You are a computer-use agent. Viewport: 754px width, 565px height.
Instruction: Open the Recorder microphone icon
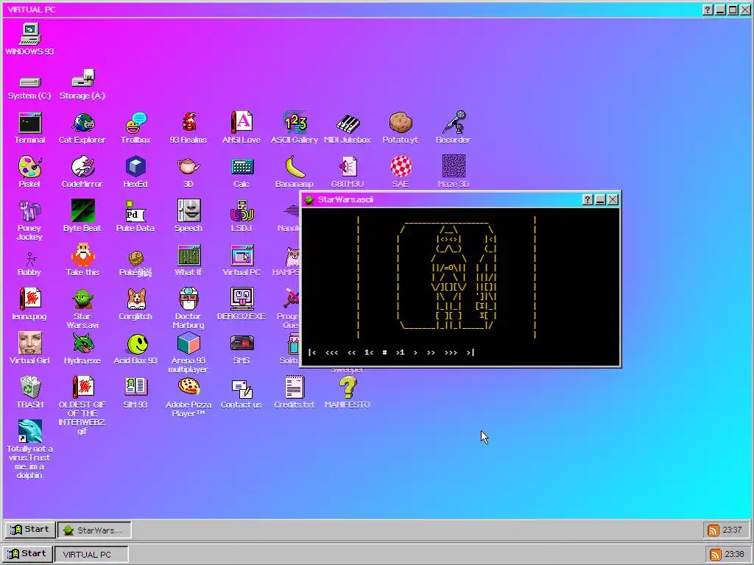pyautogui.click(x=453, y=124)
